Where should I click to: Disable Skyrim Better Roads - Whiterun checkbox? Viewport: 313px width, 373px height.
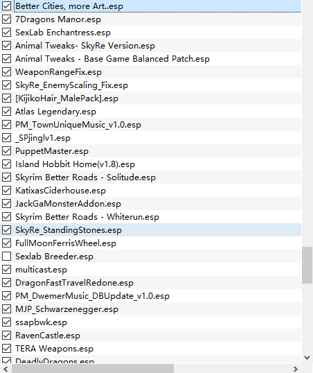6,217
